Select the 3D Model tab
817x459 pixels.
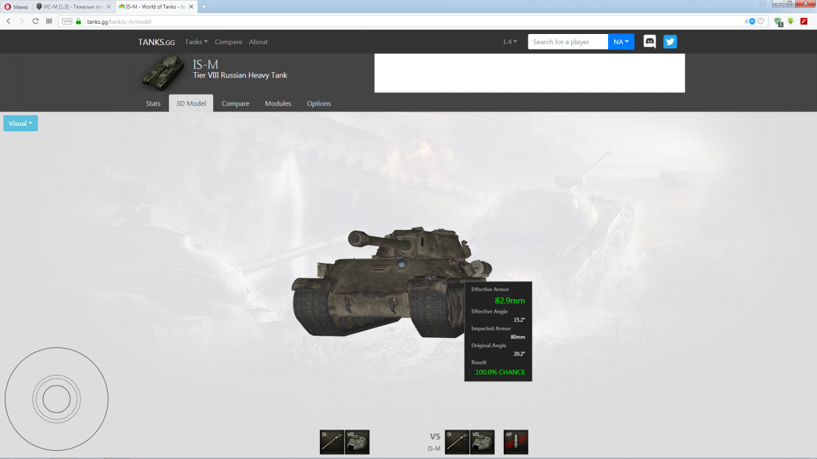click(x=191, y=103)
